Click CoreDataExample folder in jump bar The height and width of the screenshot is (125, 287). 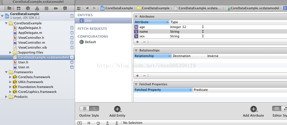click(x=153, y=8)
